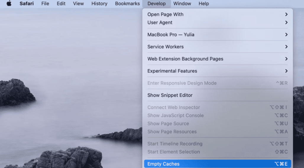Expand the Service Workers chevron

click(x=286, y=47)
